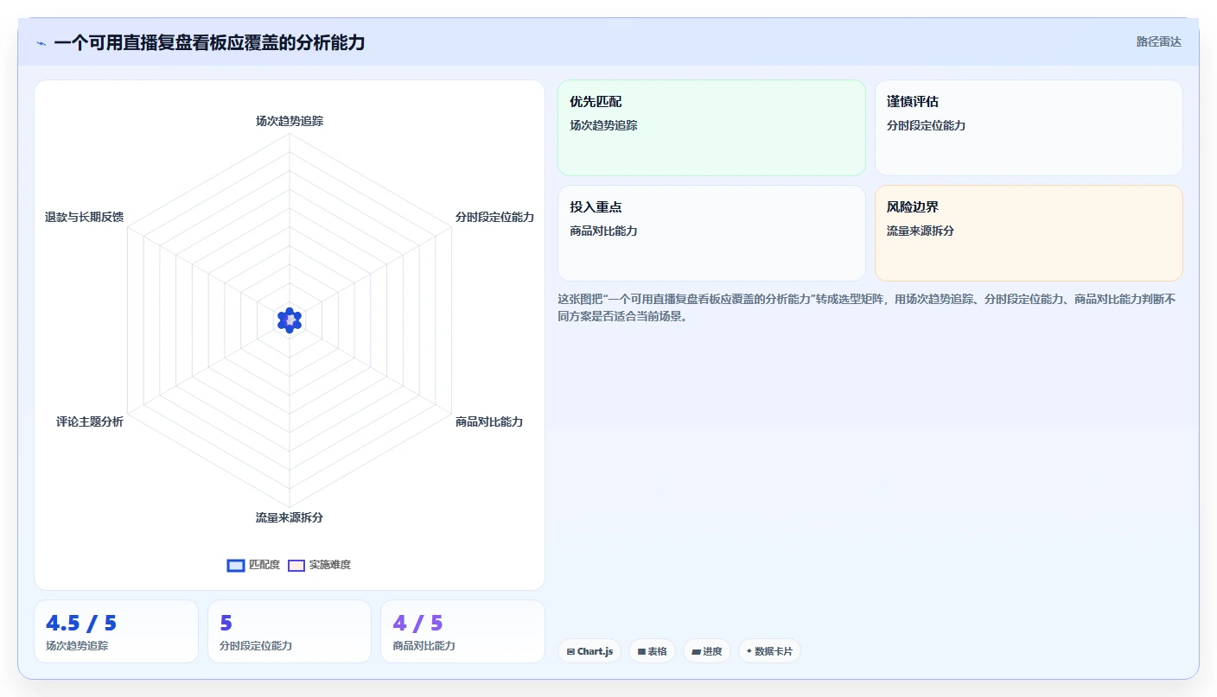
Task: Click the 路径雷达 label in the header
Action: click(x=1158, y=41)
